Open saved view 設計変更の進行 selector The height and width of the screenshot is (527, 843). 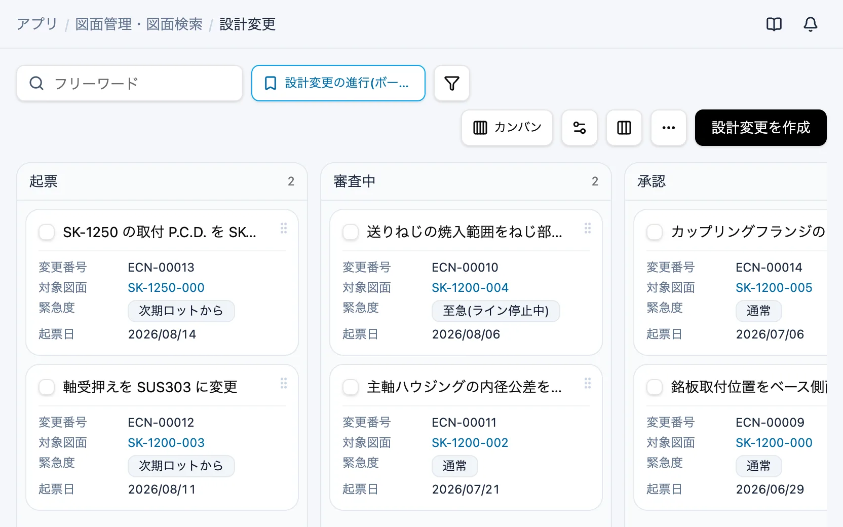(338, 83)
